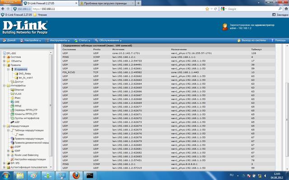
Task: Expand the Система tree node
Action: point(4,57)
